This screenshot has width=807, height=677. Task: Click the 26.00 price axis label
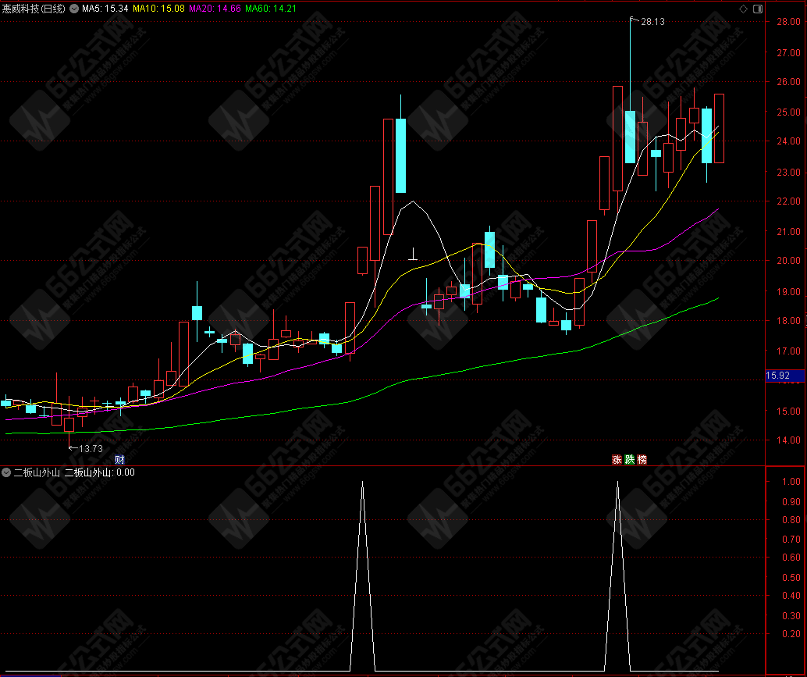788,81
